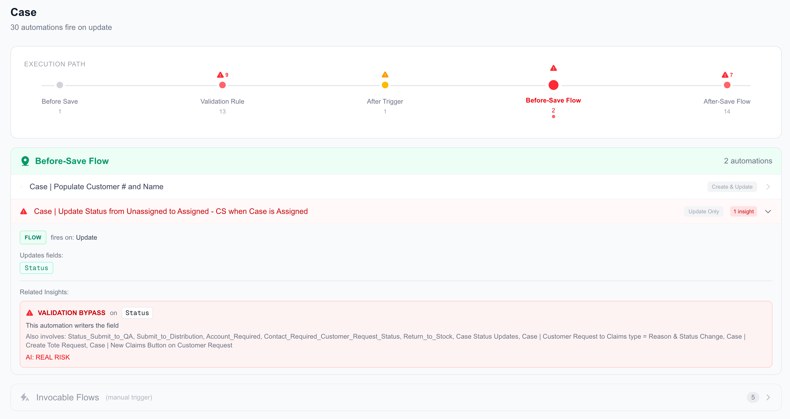Select the Validation Rule node dot
The image size is (790, 419).
pos(222,85)
